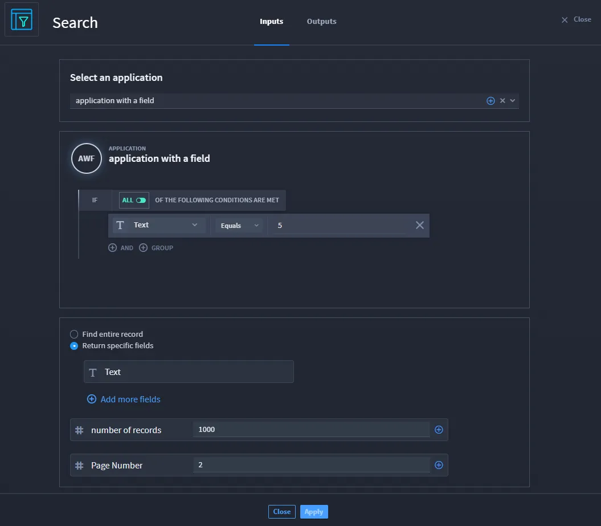
Task: Open the Outputs tab
Action: point(321,22)
